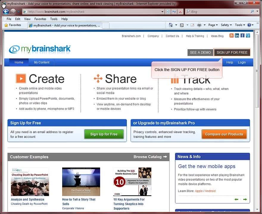262x214 pixels.
Task: Click the Read mail icon
Action: click(x=192, y=25)
